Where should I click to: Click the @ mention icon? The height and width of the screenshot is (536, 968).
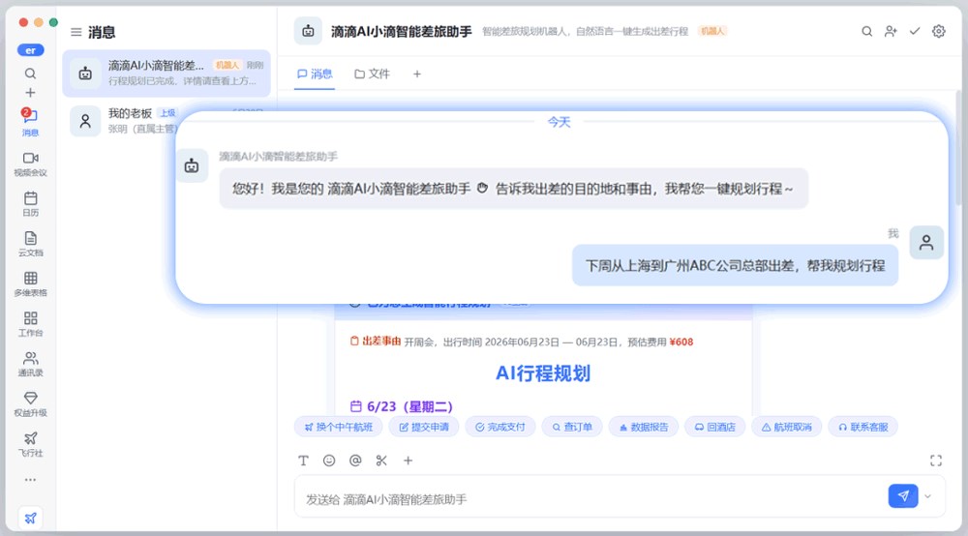355,461
